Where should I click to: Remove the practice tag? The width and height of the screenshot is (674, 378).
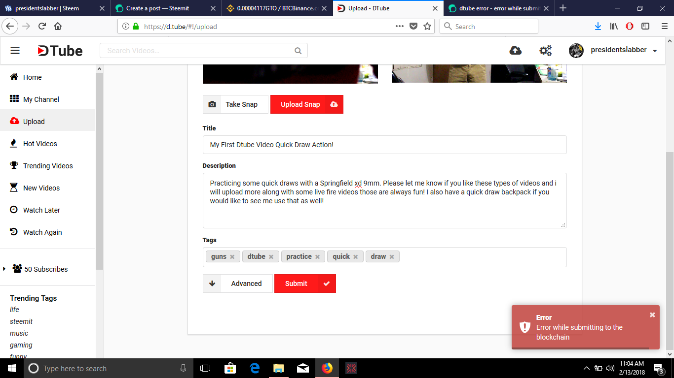point(317,256)
